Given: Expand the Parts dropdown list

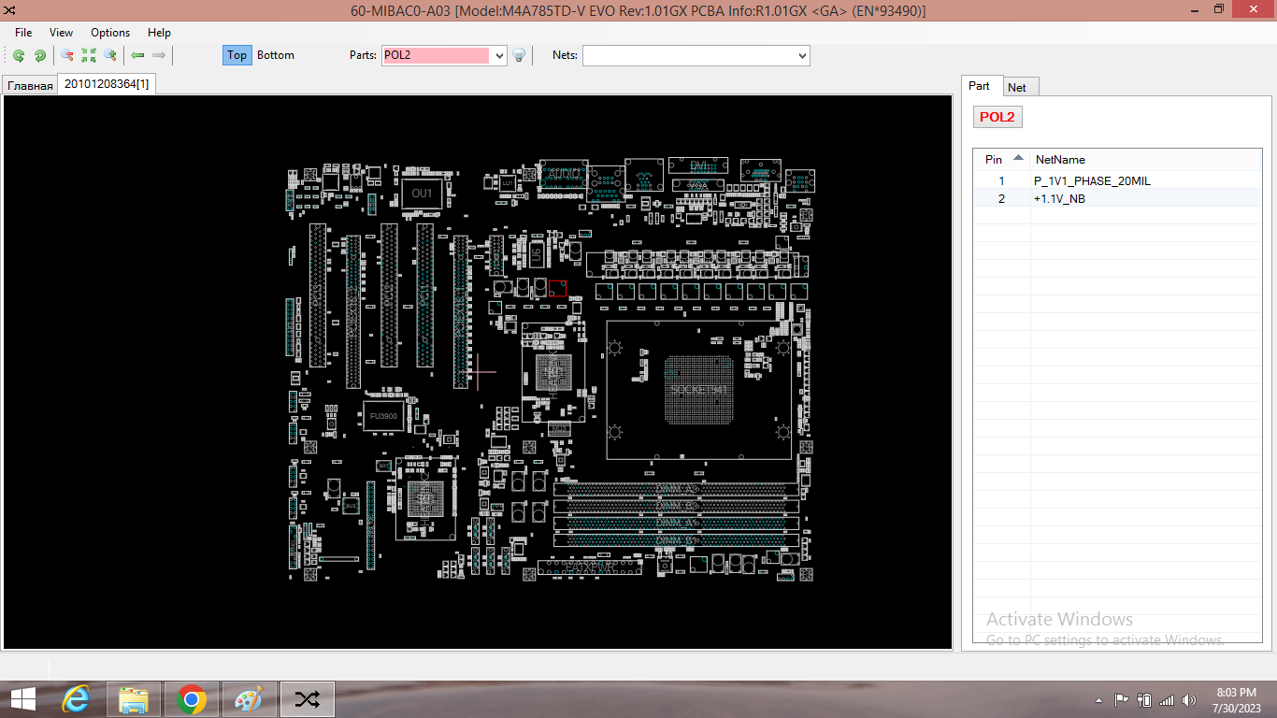Looking at the screenshot, I should pos(498,56).
